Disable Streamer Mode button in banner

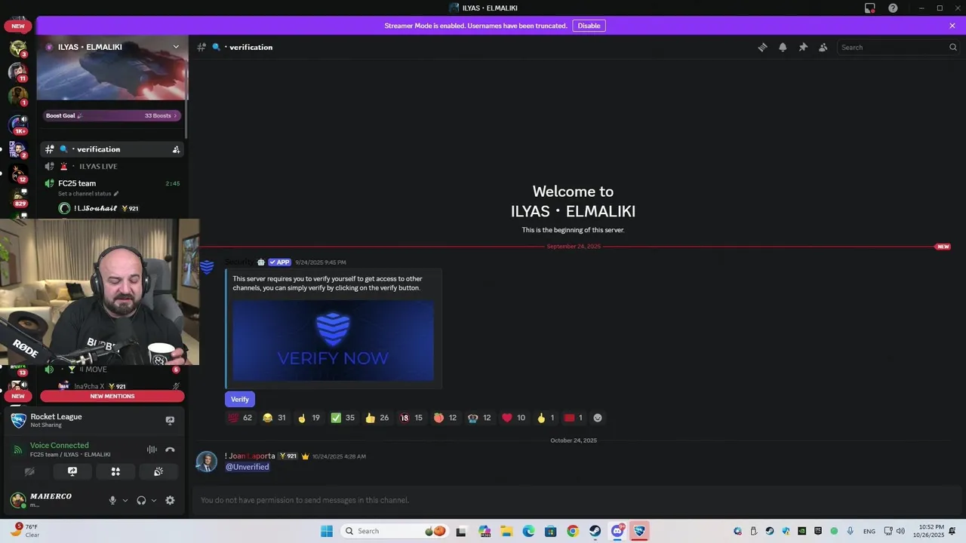coord(589,26)
